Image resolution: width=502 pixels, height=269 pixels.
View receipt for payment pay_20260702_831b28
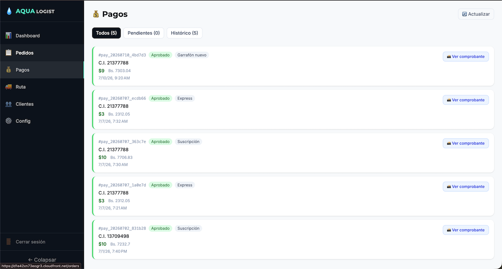[x=466, y=230]
